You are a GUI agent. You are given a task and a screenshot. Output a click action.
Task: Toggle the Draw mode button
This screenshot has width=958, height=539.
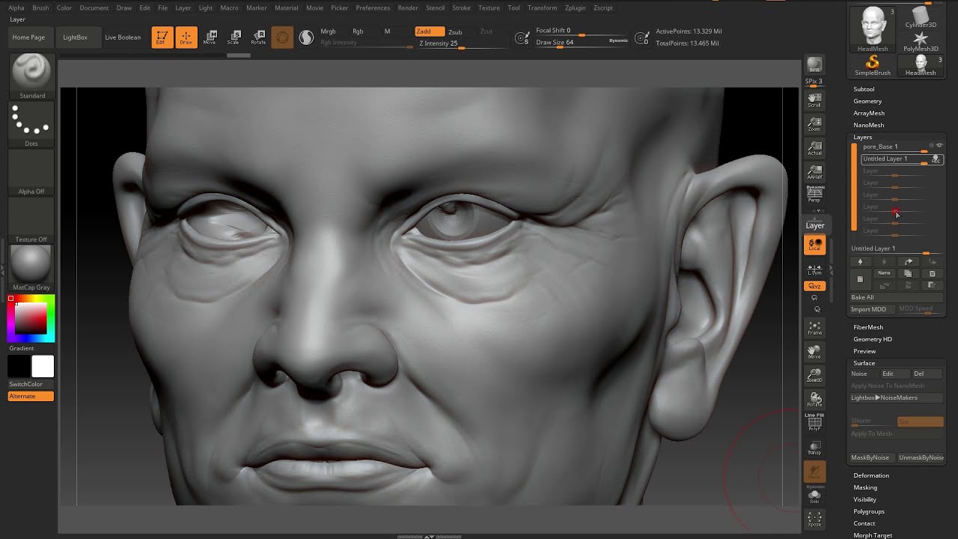[x=186, y=37]
